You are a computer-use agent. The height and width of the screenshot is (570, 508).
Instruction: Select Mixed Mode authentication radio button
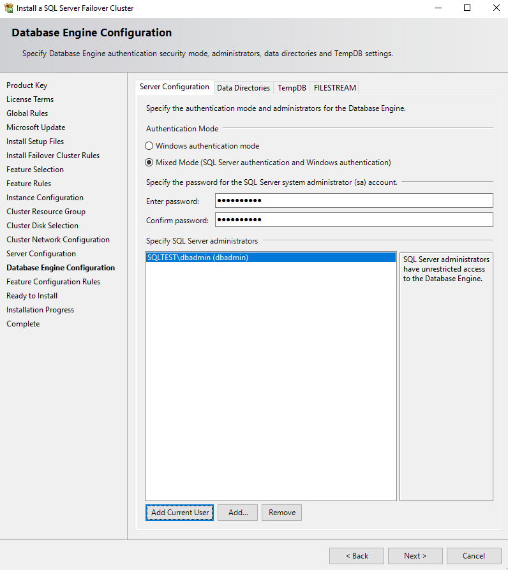(x=149, y=163)
